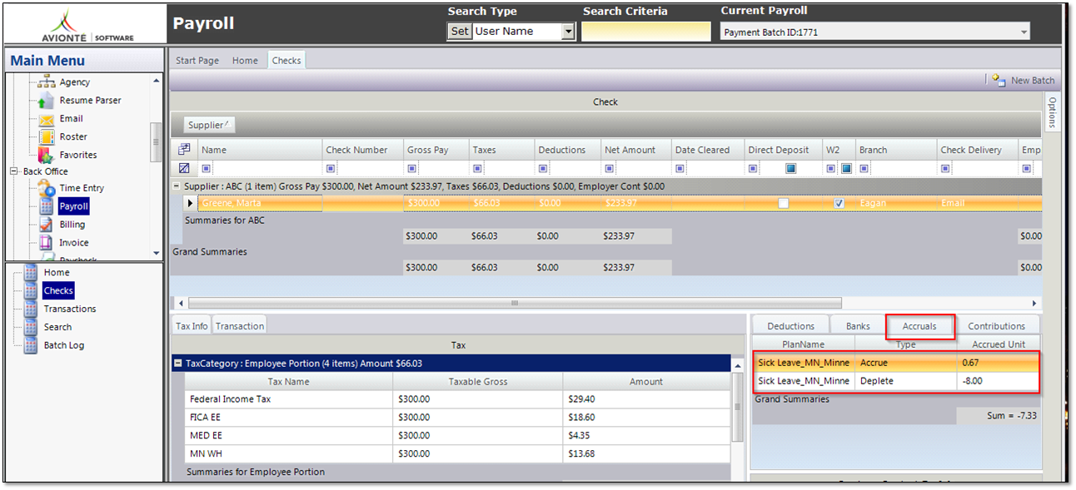The height and width of the screenshot is (490, 1076).
Task: Collapse the Supplier ABC group row
Action: 177,186
